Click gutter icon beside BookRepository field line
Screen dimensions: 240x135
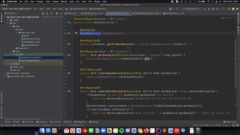click(x=69, y=33)
